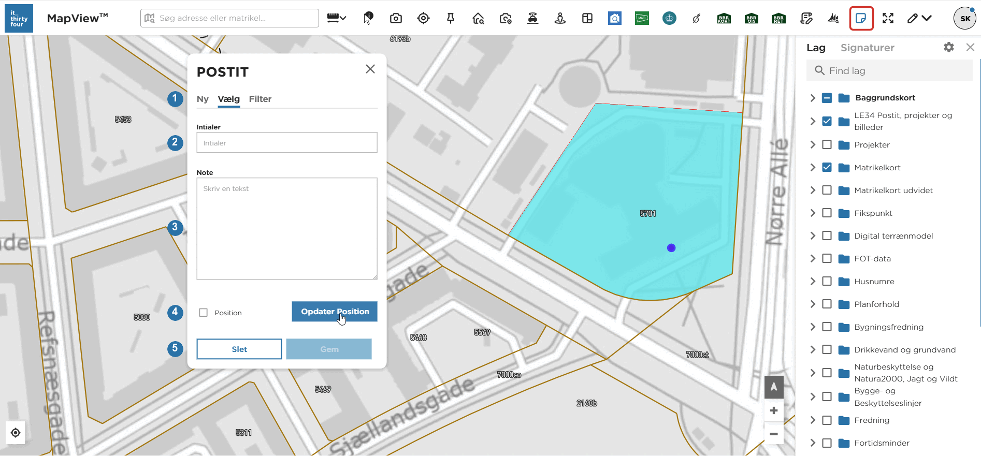This screenshot has width=981, height=456.
Task: Enable the Fikspunkt layer checkbox
Action: (x=827, y=213)
